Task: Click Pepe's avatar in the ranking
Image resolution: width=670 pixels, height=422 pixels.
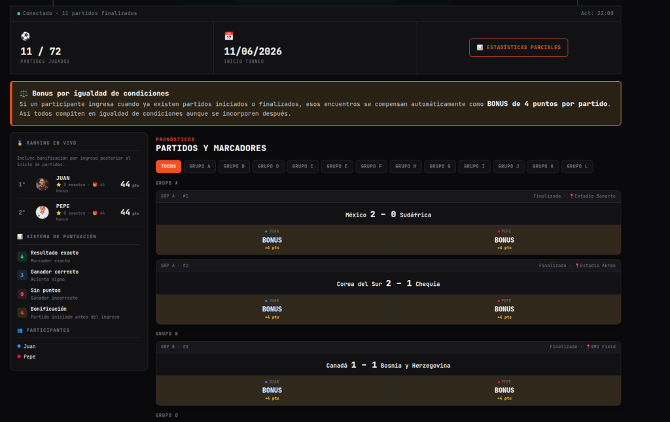Action: (x=42, y=212)
